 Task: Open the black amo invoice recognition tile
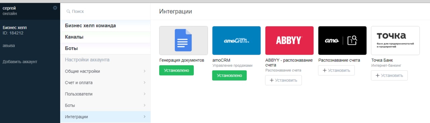342,40
